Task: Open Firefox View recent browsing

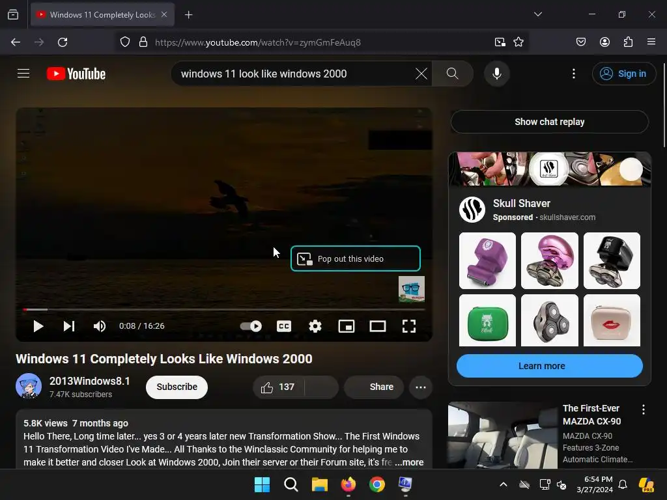Action: (13, 15)
